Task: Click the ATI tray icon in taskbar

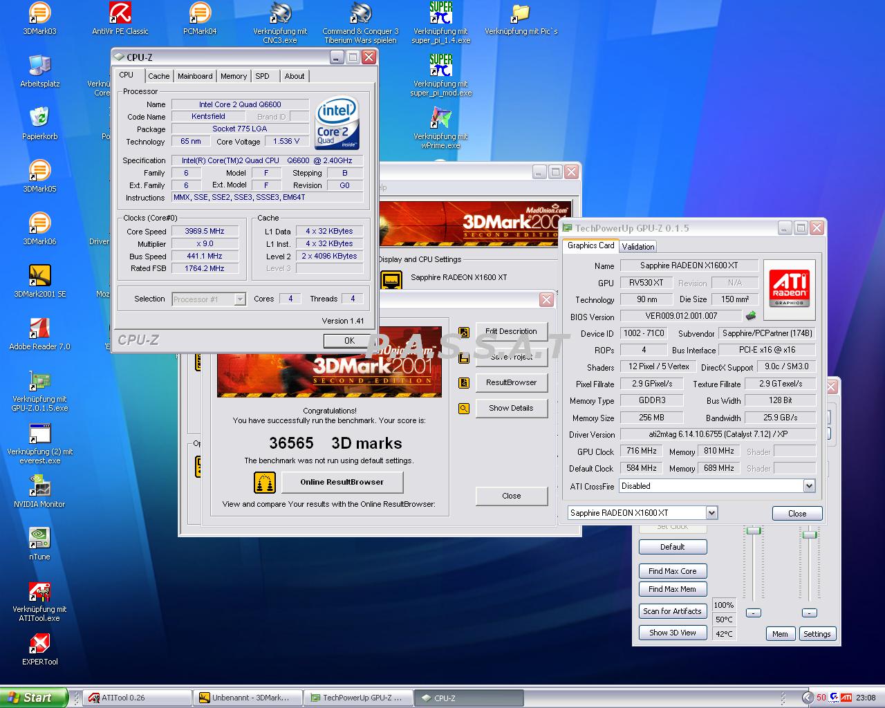Action: click(x=846, y=698)
